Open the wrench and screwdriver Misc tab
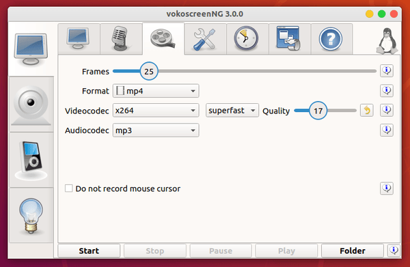This screenshot has width=410, height=267. [x=205, y=39]
